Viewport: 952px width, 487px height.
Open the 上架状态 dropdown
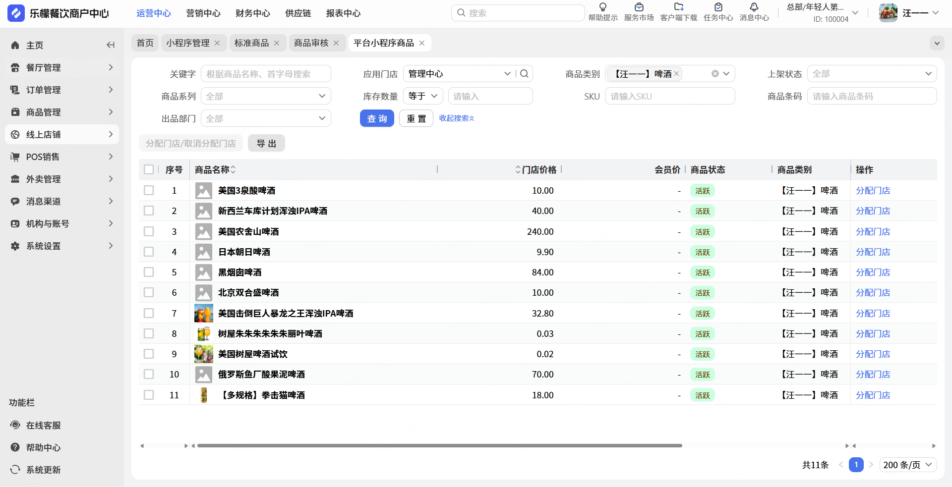click(872, 74)
